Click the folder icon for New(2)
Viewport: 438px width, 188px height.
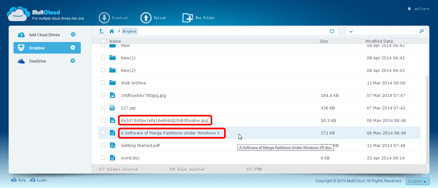(x=112, y=70)
